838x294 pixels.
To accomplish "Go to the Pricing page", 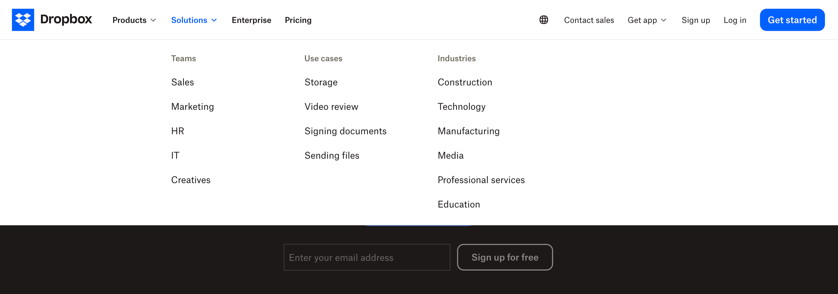I will 298,20.
